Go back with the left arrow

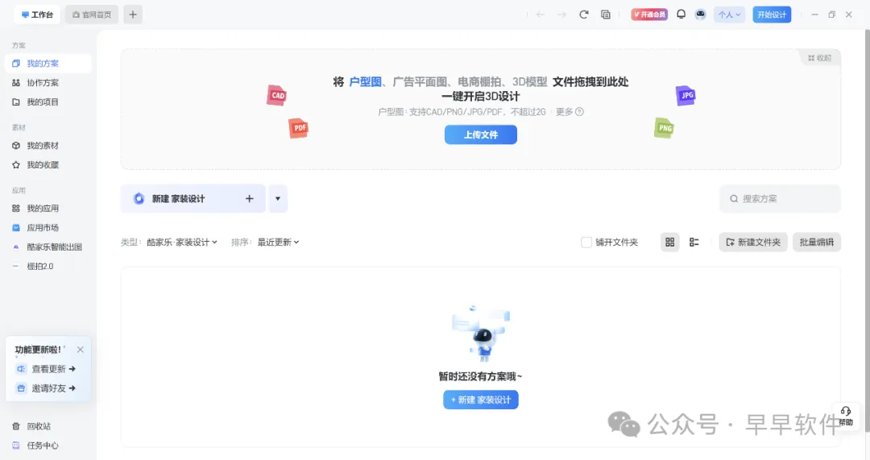coord(540,15)
